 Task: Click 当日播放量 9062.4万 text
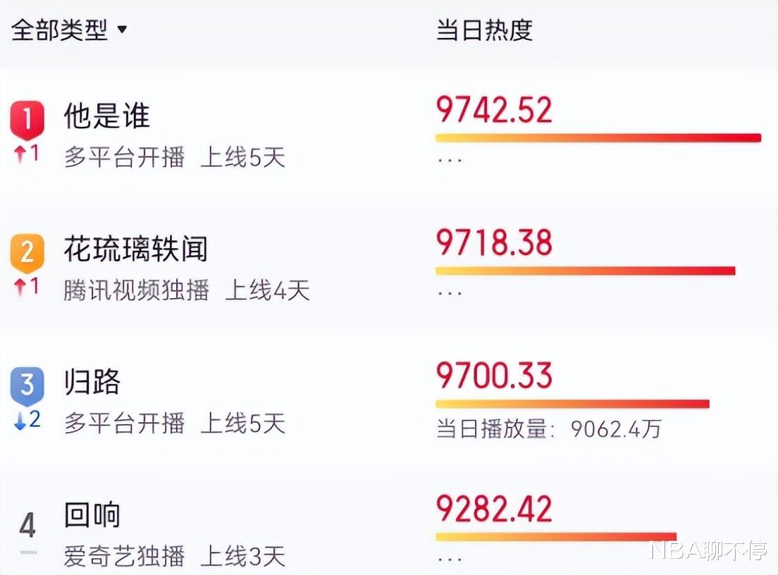(548, 428)
